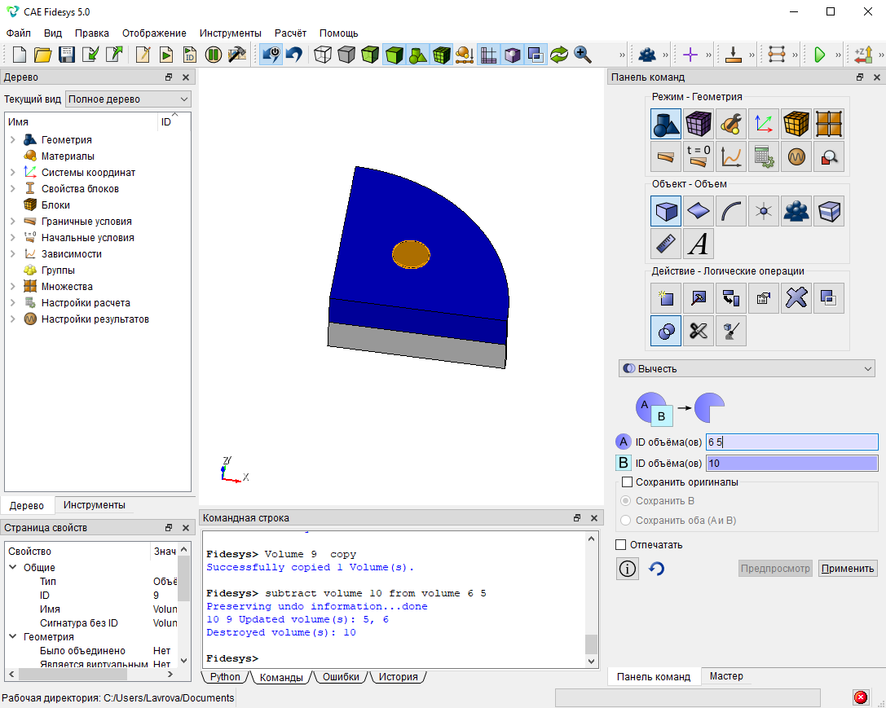Select the Geometry mode icon
Image resolution: width=886 pixels, height=708 pixels.
click(666, 124)
